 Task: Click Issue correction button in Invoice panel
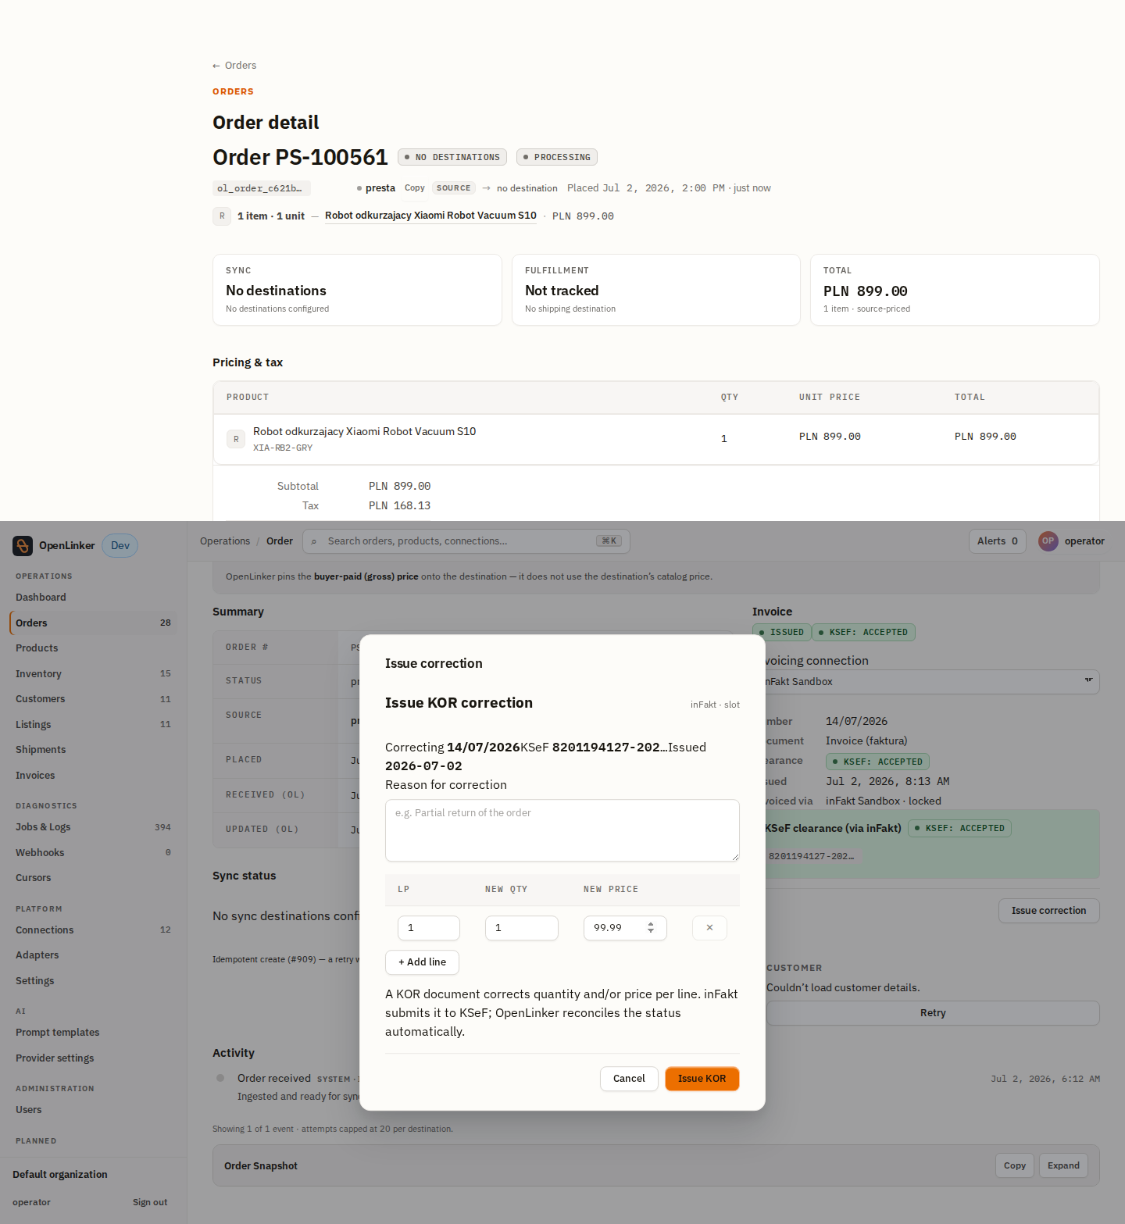1048,911
